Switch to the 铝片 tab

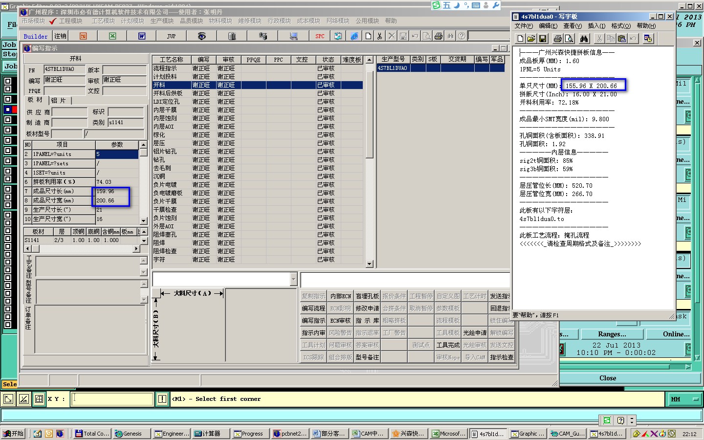coord(59,100)
